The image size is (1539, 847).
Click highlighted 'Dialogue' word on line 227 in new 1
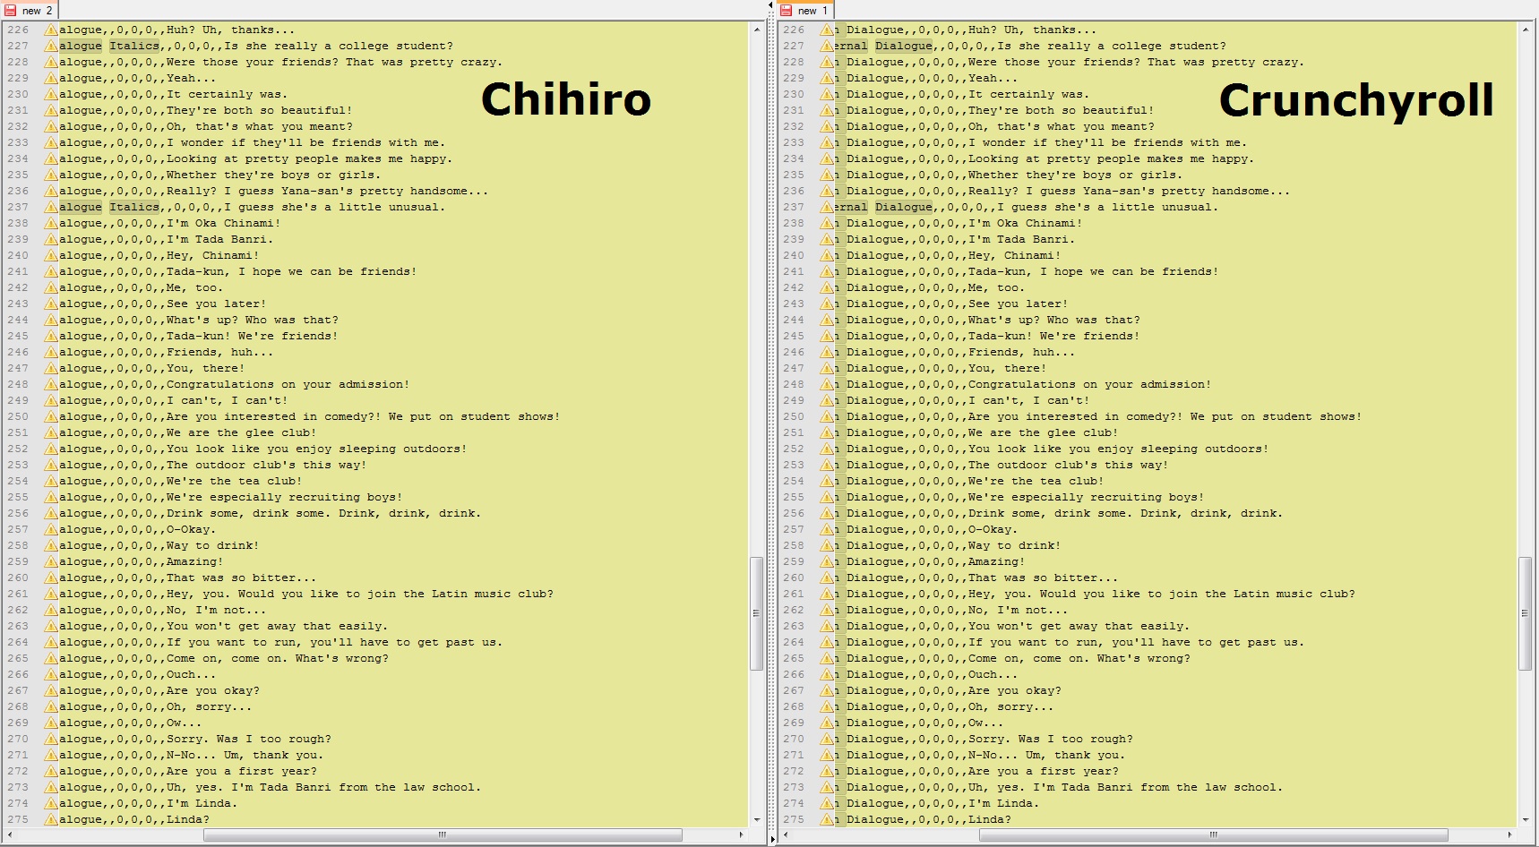click(904, 47)
